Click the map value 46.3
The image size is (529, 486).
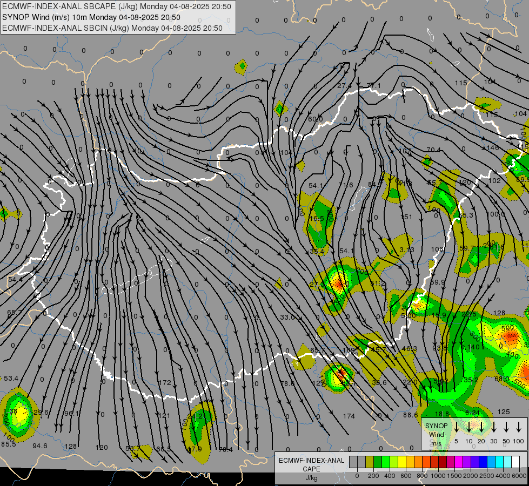[x=409, y=349]
